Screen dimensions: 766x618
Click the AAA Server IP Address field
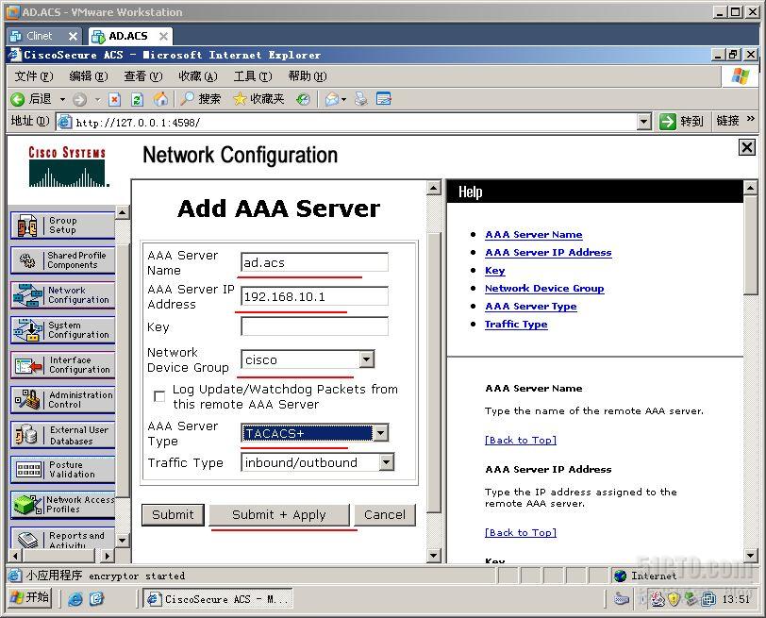[x=315, y=296]
